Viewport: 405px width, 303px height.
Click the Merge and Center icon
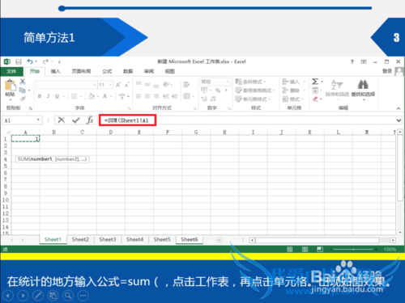[187, 96]
